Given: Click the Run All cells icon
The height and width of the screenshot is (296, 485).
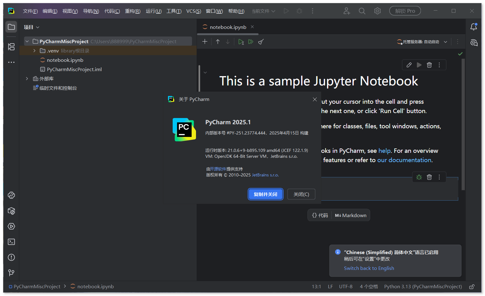Looking at the screenshot, I should pos(251,42).
